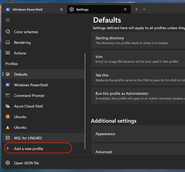Viewport: 185px width, 172px height.
Task: Select the Windows PowerShell profile in sidebar
Action: pos(44,85)
